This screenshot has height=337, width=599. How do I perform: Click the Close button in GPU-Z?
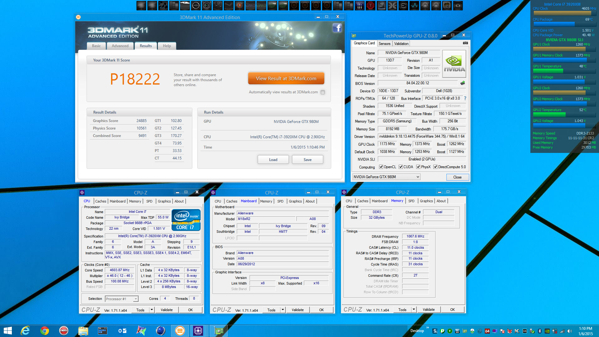click(457, 177)
